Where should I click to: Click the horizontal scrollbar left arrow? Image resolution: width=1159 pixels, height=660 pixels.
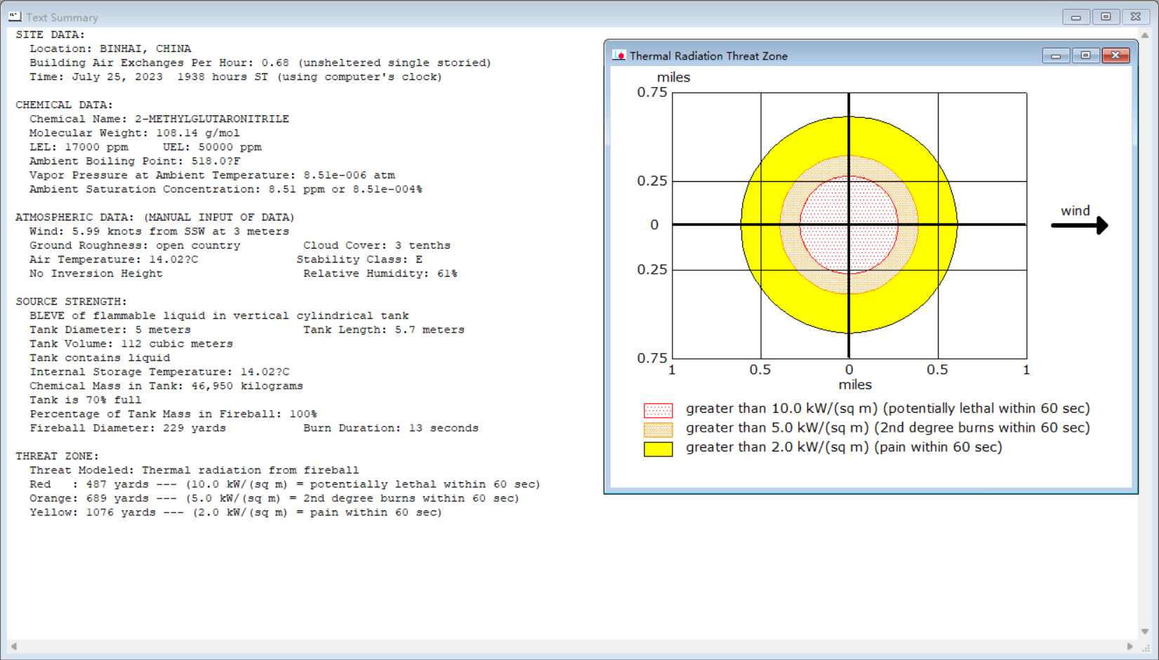14,646
